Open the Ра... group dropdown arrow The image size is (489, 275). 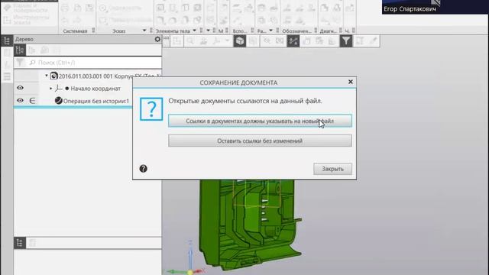[x=270, y=31]
